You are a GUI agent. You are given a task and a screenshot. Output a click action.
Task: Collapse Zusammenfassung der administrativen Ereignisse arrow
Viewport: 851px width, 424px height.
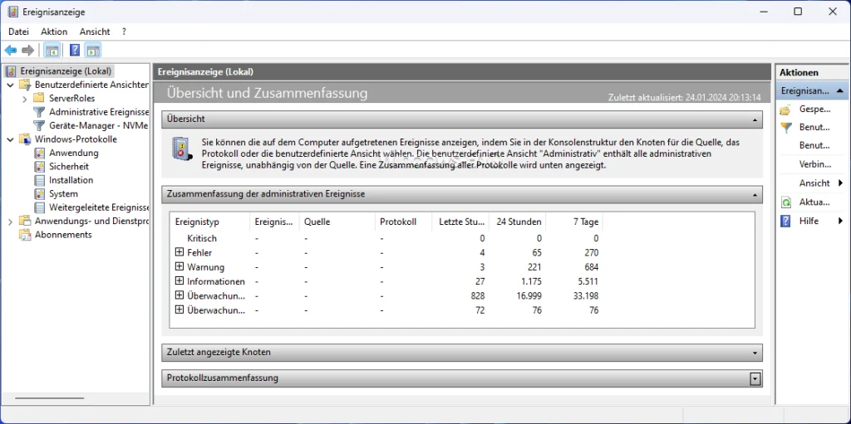[755, 194]
